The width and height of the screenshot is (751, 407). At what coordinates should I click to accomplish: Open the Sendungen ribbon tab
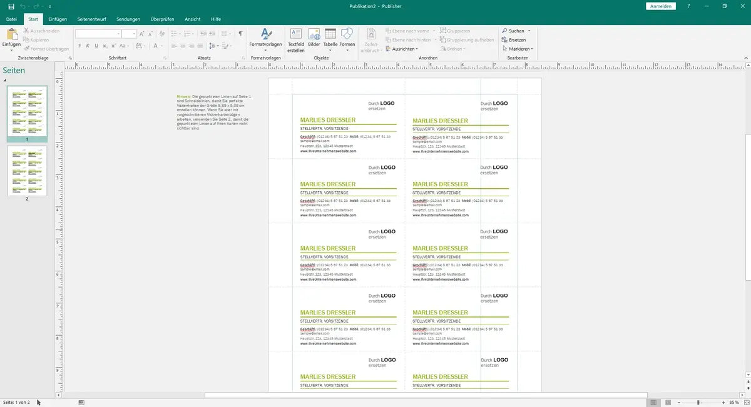pyautogui.click(x=128, y=19)
